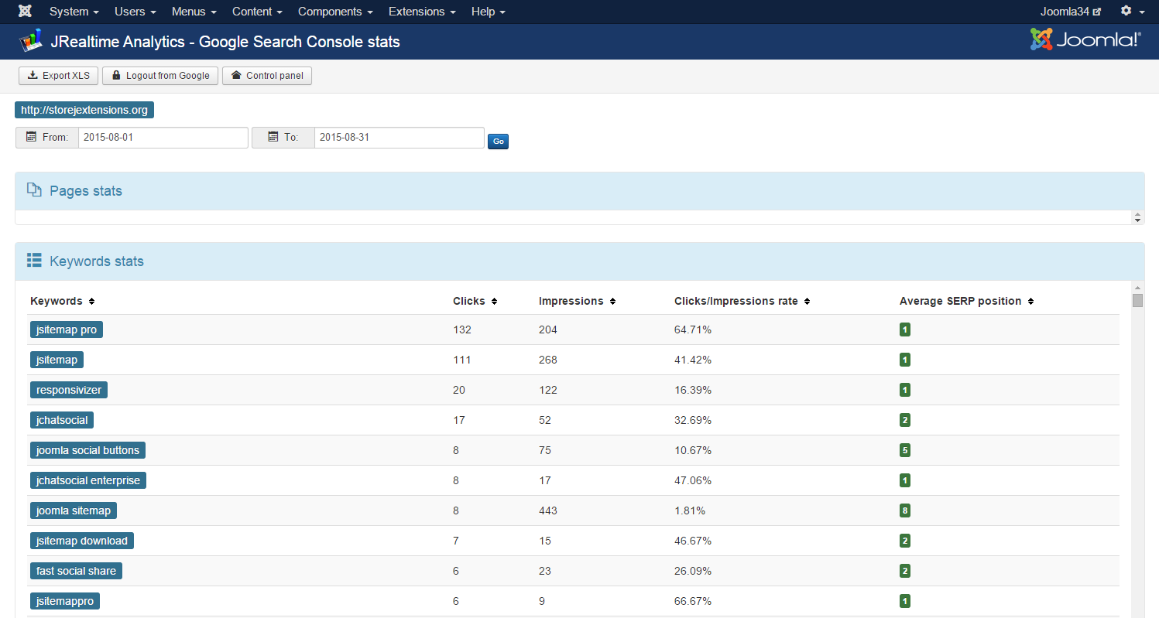Sort by Average SERP position arrows
The height and width of the screenshot is (618, 1159).
point(1030,302)
